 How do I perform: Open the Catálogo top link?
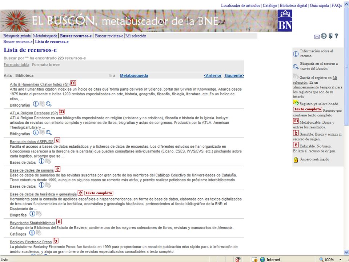[x=270, y=5]
